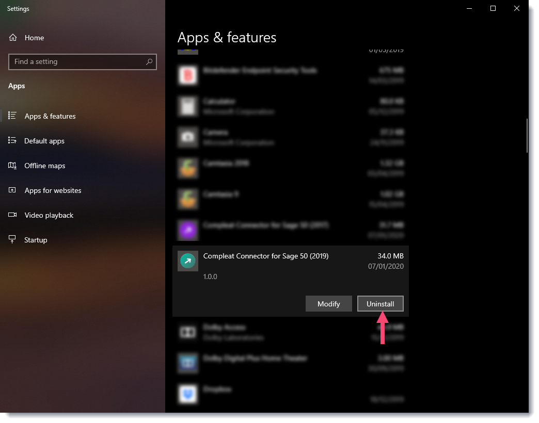Click the Apps for websites icon
Viewport: 539px width, 423px height.
pos(12,190)
